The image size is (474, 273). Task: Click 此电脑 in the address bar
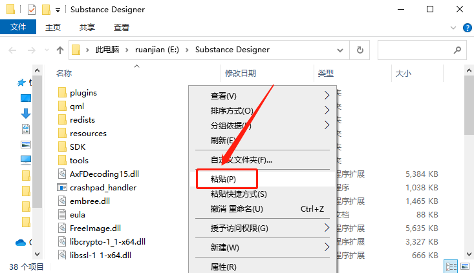click(x=107, y=50)
